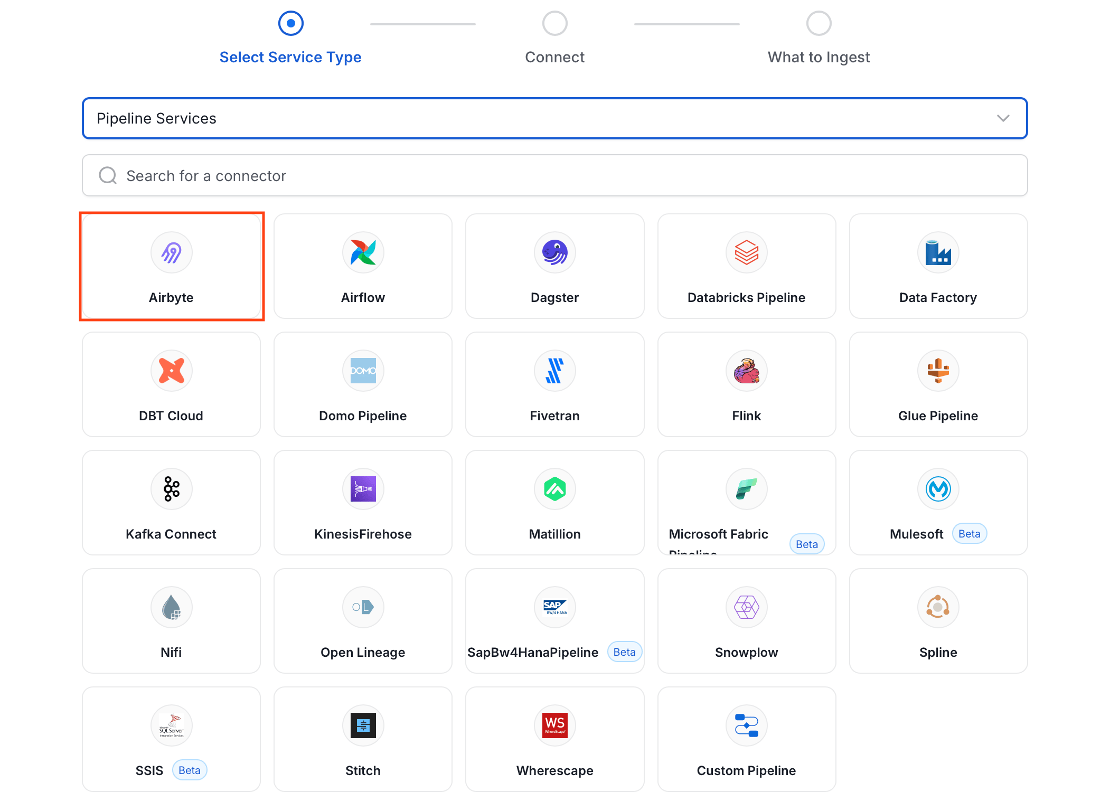Go to What to Ingest step label
1110x811 pixels.
(x=819, y=57)
